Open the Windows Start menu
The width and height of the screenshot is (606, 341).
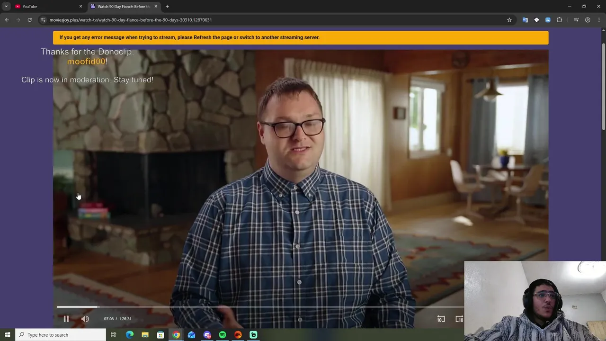point(7,335)
